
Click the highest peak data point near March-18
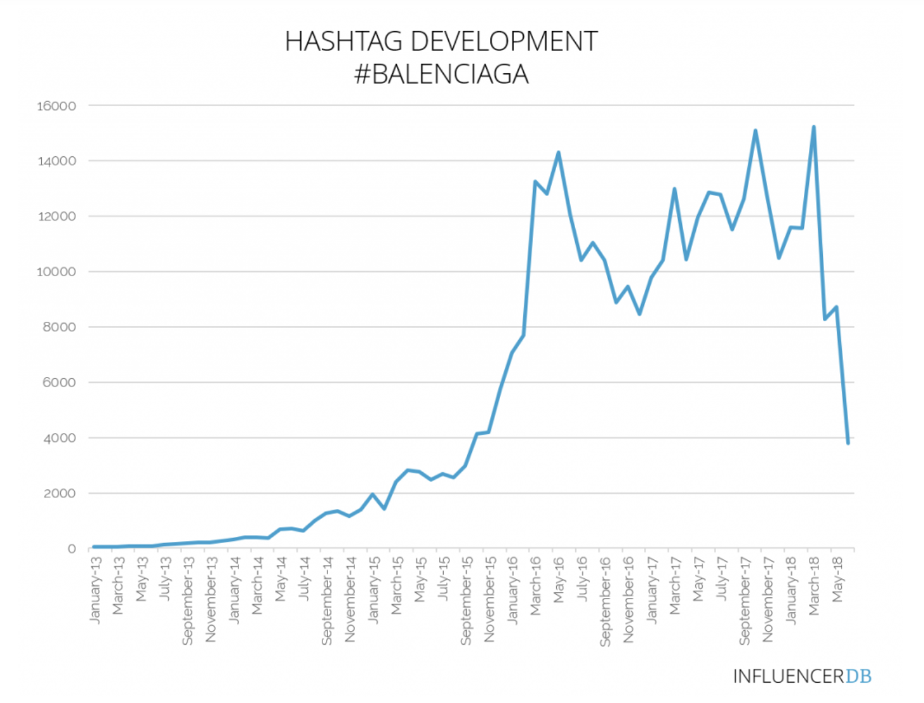[813, 127]
